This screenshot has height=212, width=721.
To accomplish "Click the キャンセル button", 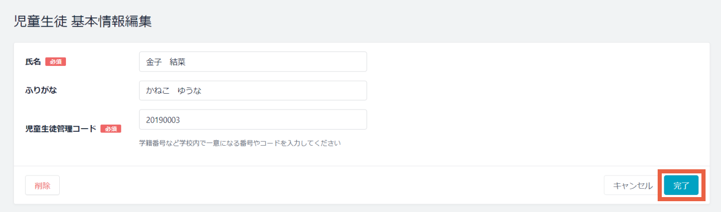I will pos(632,185).
